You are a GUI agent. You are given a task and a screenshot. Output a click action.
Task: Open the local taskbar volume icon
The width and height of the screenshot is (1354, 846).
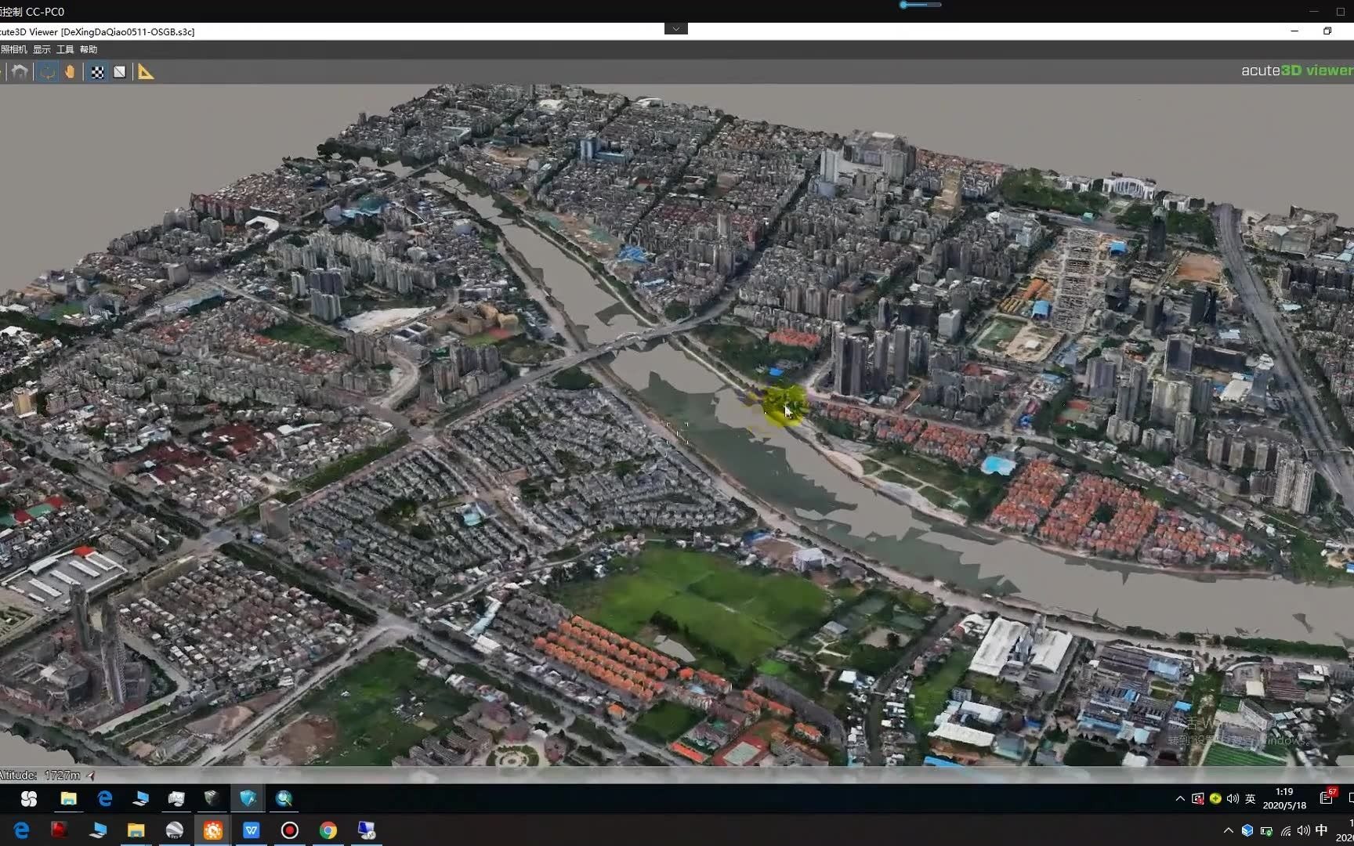(x=1303, y=831)
